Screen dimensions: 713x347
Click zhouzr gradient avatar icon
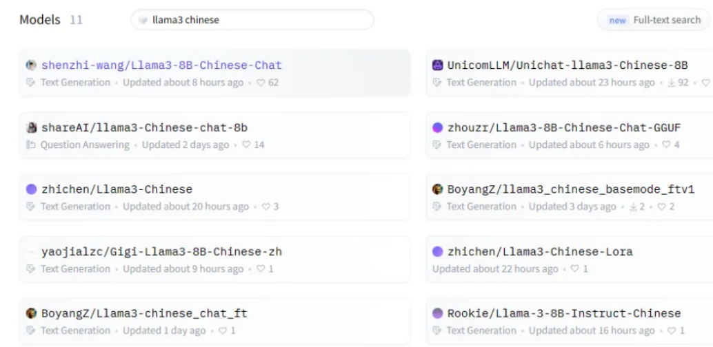coord(437,127)
